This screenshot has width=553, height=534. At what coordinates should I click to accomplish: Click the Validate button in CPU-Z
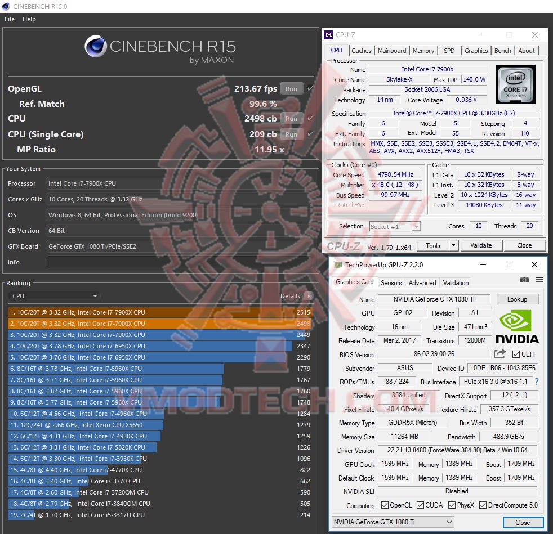[x=481, y=245]
